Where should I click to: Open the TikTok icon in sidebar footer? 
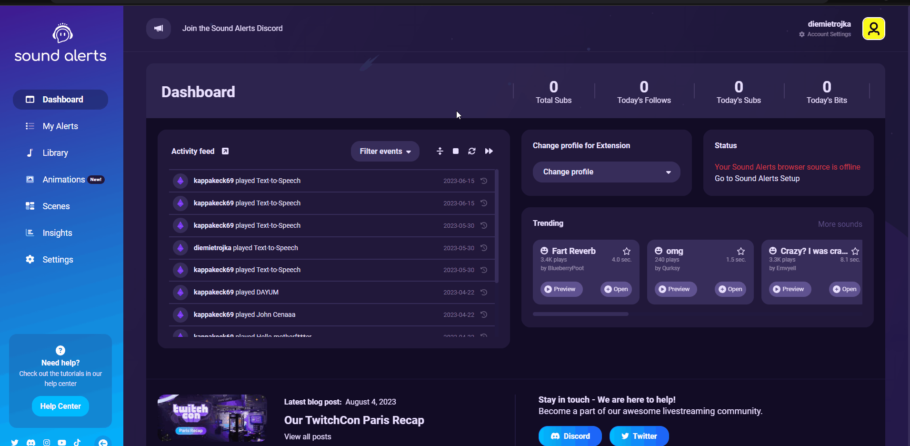77,443
